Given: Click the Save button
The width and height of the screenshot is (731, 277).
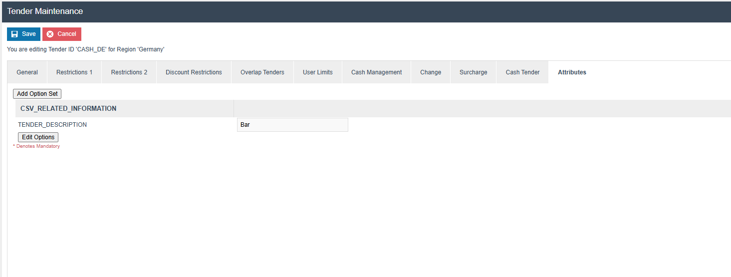Looking at the screenshot, I should [23, 34].
